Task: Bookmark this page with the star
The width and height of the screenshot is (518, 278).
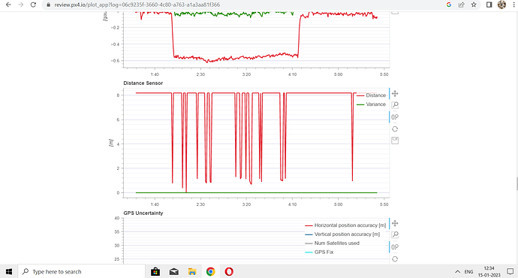Action: [474, 5]
